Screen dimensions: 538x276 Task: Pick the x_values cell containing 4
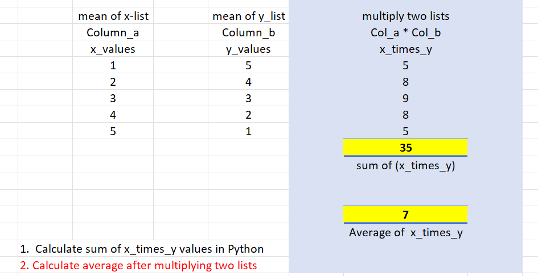[x=113, y=114]
